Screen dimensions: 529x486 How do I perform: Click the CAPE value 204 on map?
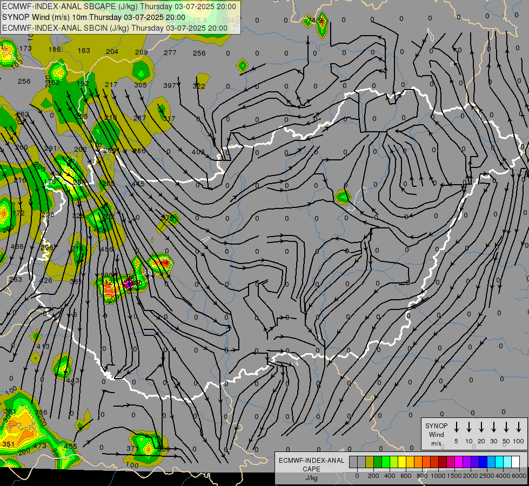click(x=112, y=52)
